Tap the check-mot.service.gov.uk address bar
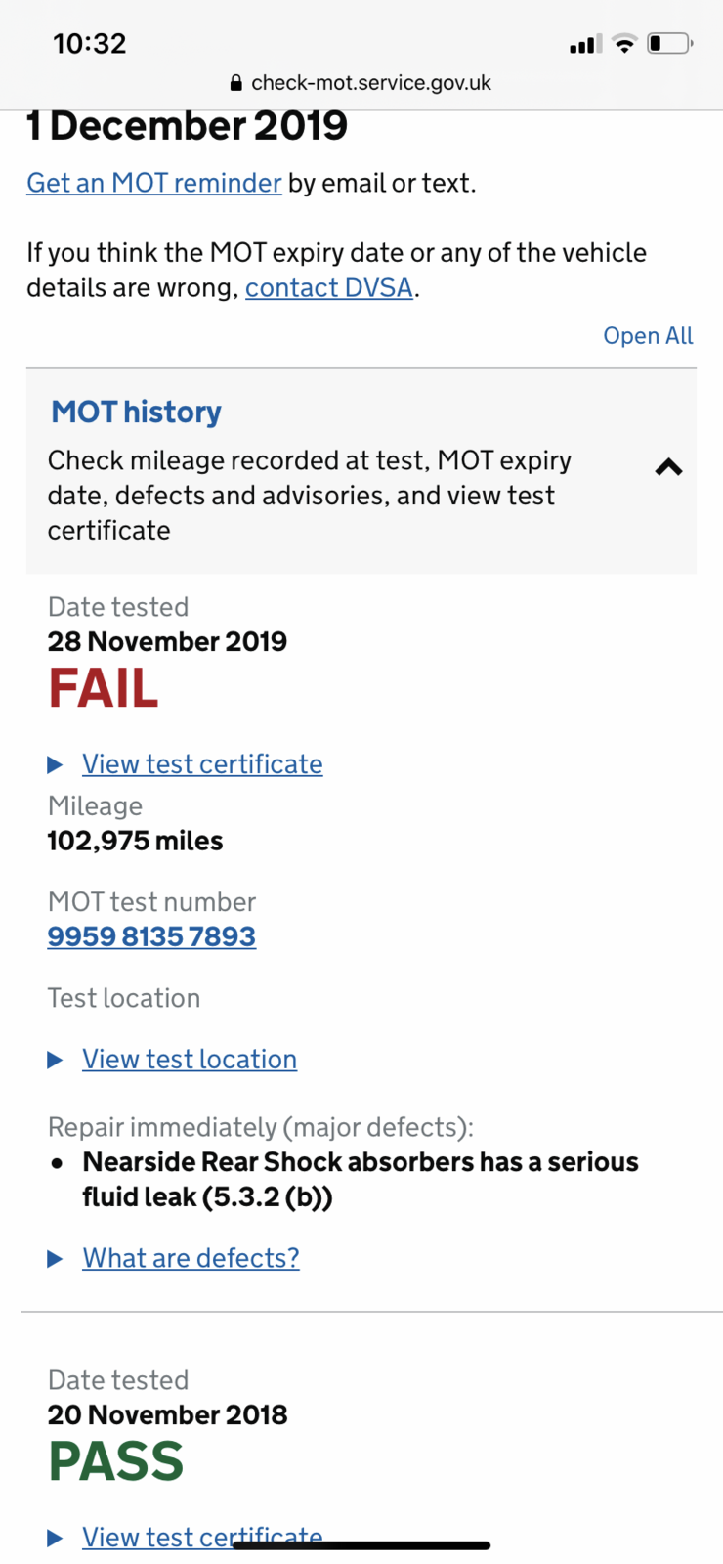This screenshot has width=723, height=1564. point(361,83)
